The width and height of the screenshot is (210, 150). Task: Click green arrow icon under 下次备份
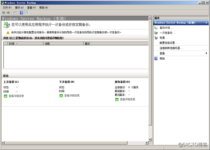click(61, 96)
